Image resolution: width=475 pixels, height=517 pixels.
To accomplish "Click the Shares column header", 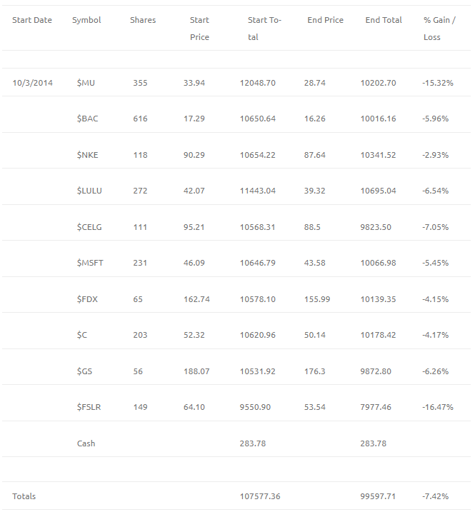I will [x=143, y=20].
